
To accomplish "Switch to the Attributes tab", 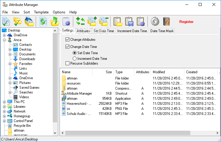I will pos(83,31).
